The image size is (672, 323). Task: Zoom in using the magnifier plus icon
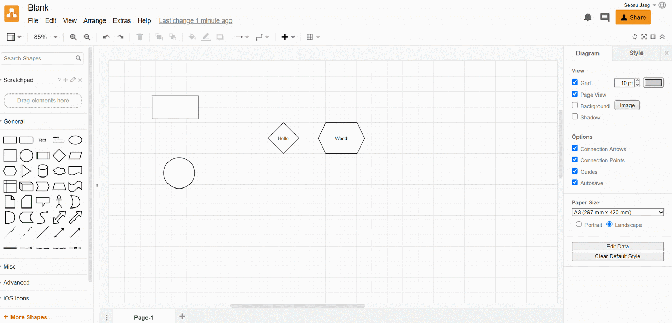[73, 37]
